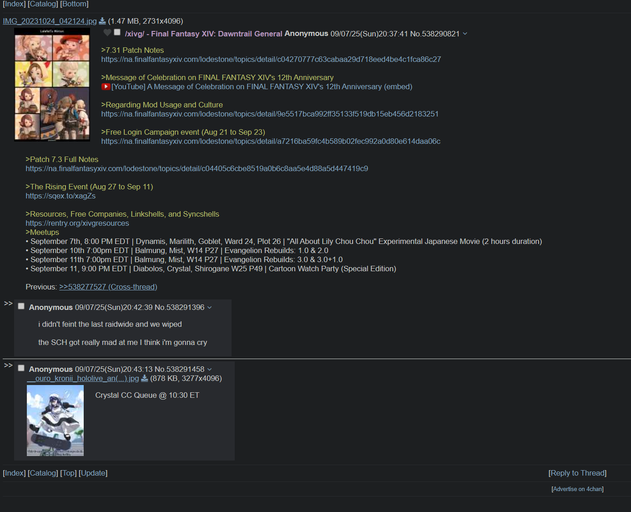
Task: Jump to Top from the bottom navigation
Action: [68, 473]
